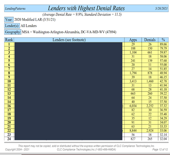The height and width of the screenshot is (155, 170).
Task: Click the 'Page 12 of 12' footer text
Action: click(160, 150)
